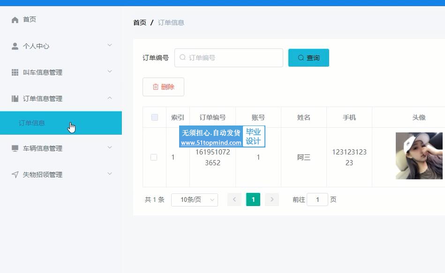
Task: Click the 姓名 column header
Action: pos(304,118)
